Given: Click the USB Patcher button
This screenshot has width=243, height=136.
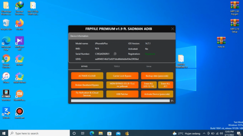Looking at the screenshot, I should coord(122,94).
